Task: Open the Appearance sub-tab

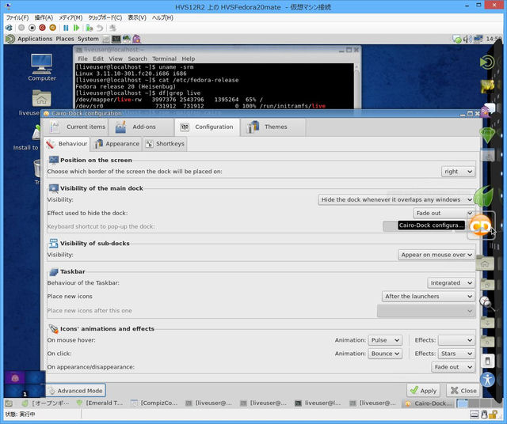Action: point(116,144)
